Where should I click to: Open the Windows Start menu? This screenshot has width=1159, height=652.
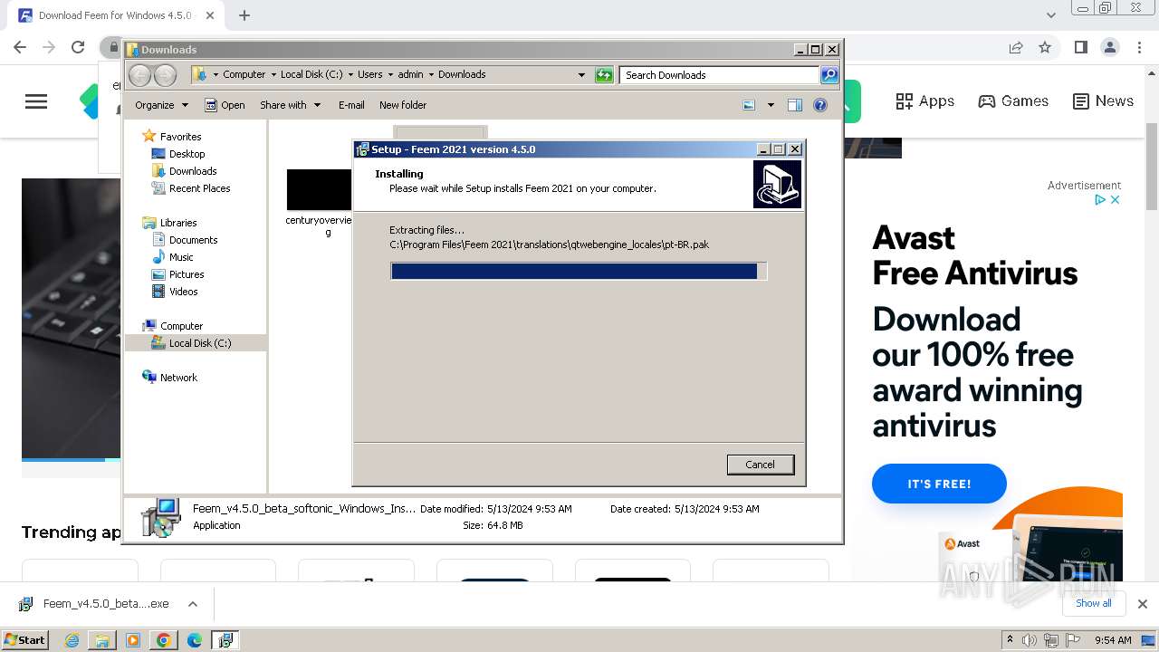[x=25, y=639]
